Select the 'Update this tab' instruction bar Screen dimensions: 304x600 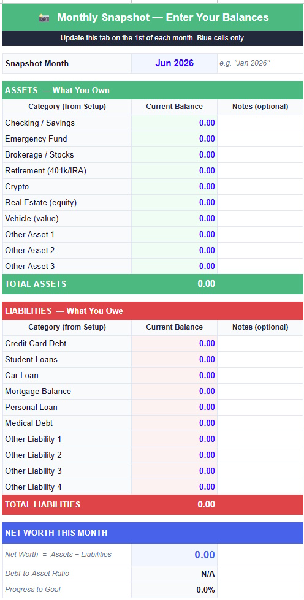[x=153, y=38]
